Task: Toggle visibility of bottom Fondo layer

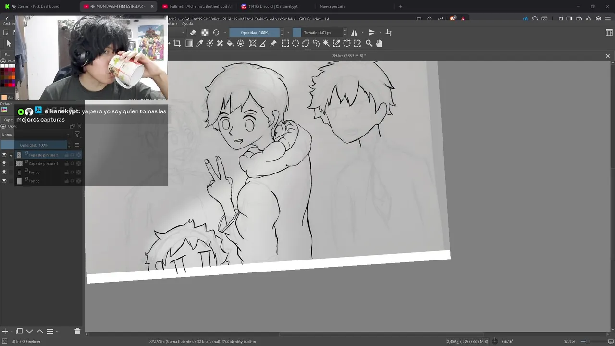Action: click(x=4, y=181)
